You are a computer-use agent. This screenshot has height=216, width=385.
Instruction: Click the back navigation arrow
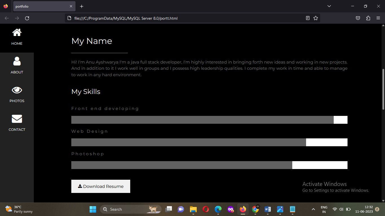click(6, 18)
